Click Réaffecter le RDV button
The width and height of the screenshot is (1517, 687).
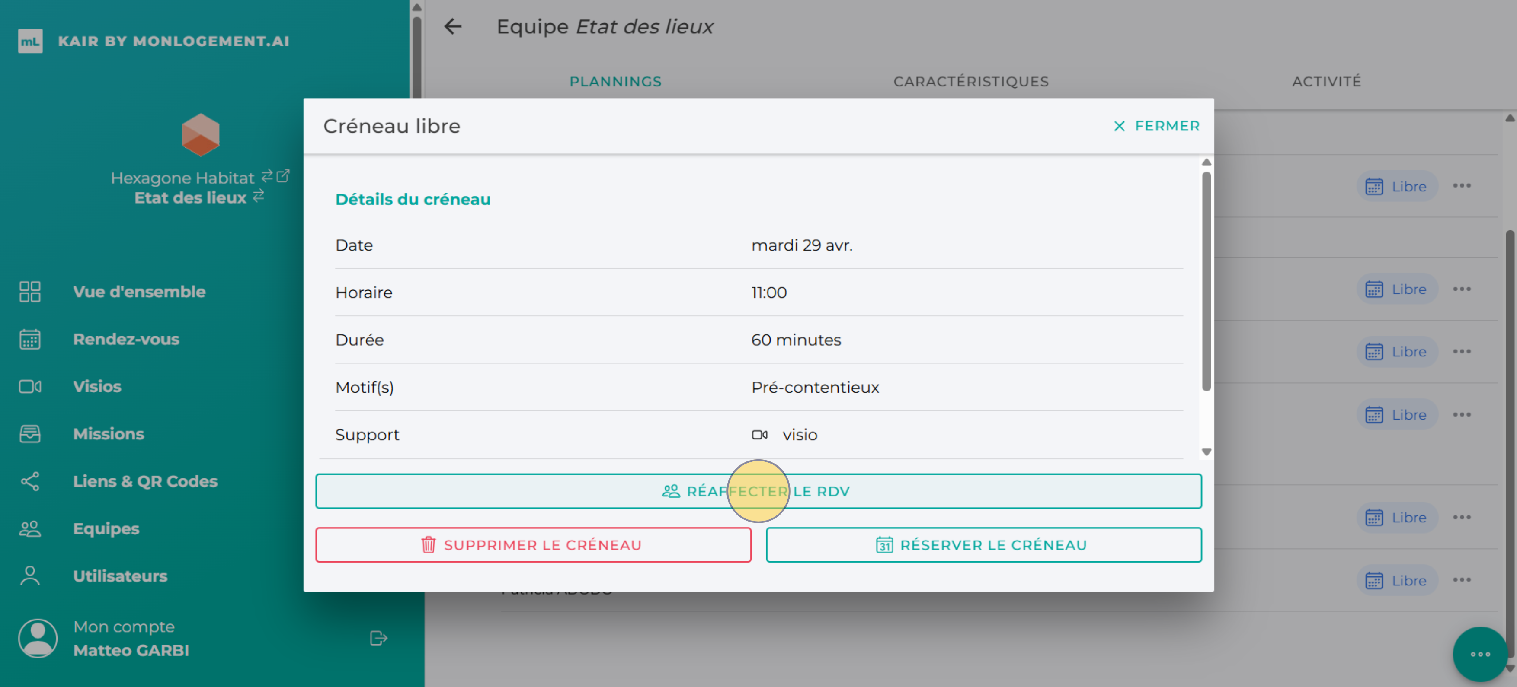pos(758,491)
